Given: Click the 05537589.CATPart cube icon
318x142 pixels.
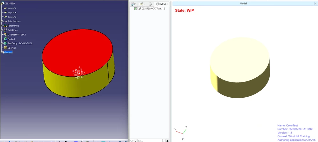Looking at the screenshot, I should [139, 9].
